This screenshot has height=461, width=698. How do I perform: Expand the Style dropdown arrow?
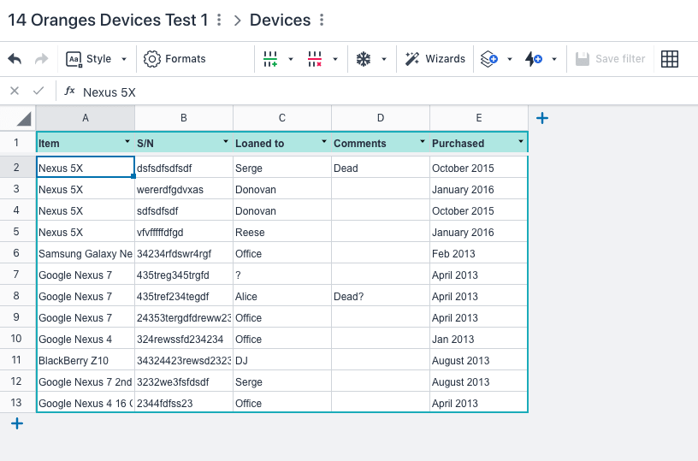(124, 59)
